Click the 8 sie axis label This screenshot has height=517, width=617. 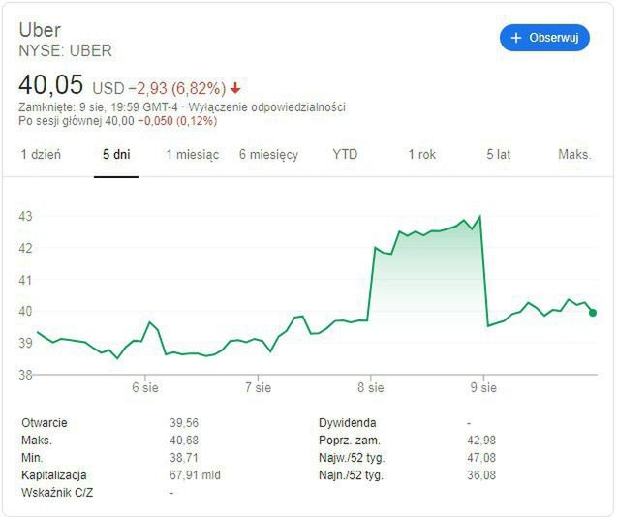[370, 387]
